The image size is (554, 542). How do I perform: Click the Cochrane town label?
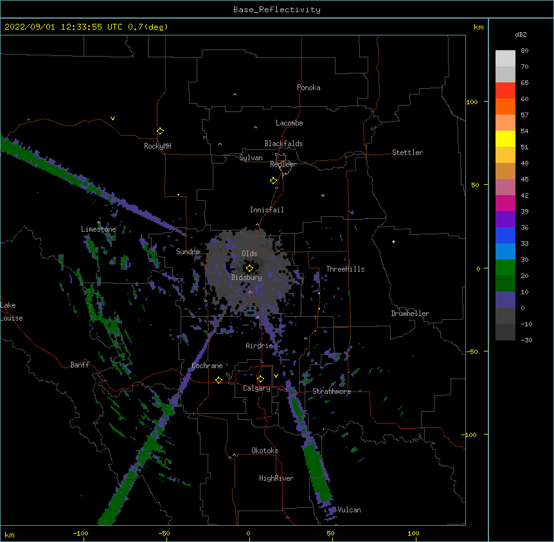pyautogui.click(x=207, y=366)
